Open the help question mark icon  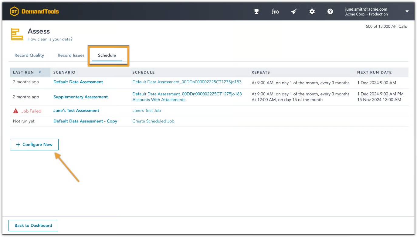(330, 12)
